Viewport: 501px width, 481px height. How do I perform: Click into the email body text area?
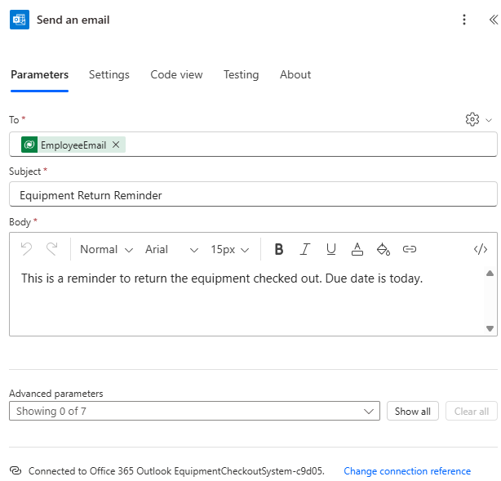click(246, 300)
